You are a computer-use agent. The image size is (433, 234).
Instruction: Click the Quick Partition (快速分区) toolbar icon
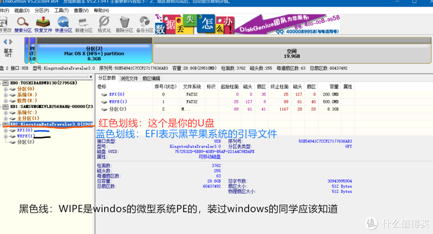tap(63, 24)
